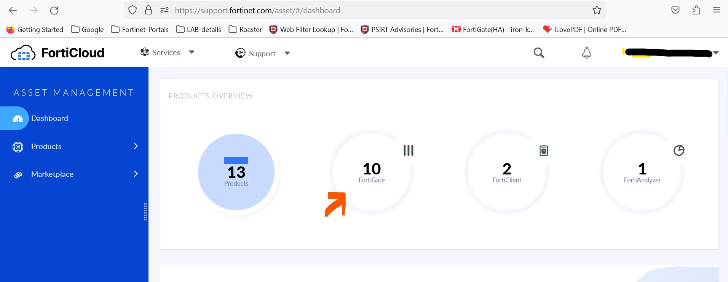Open the PSIRT Advisories bookmark

point(402,29)
